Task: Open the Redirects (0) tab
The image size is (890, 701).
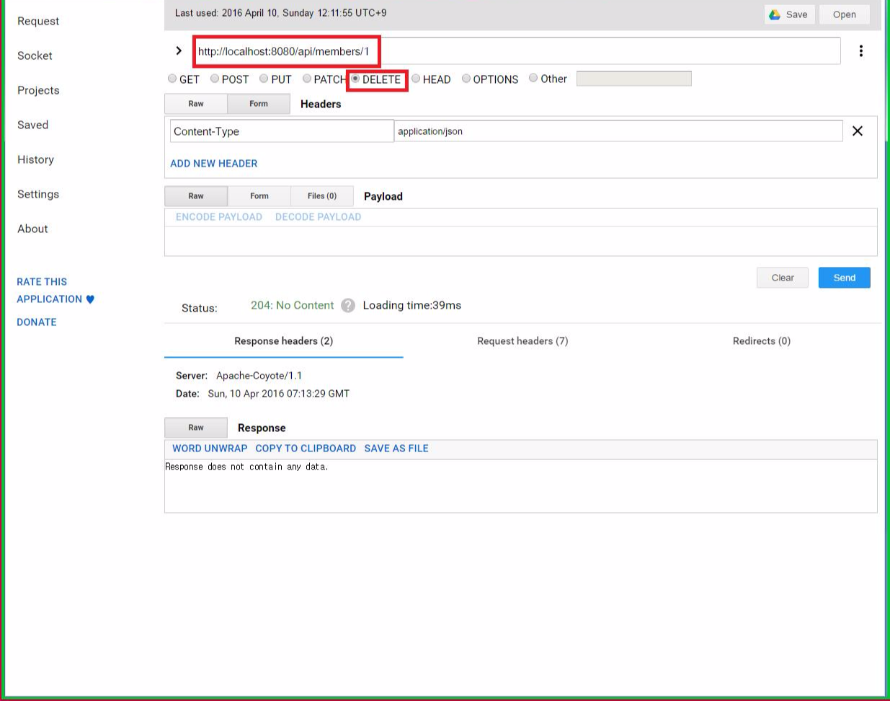Action: tap(762, 341)
